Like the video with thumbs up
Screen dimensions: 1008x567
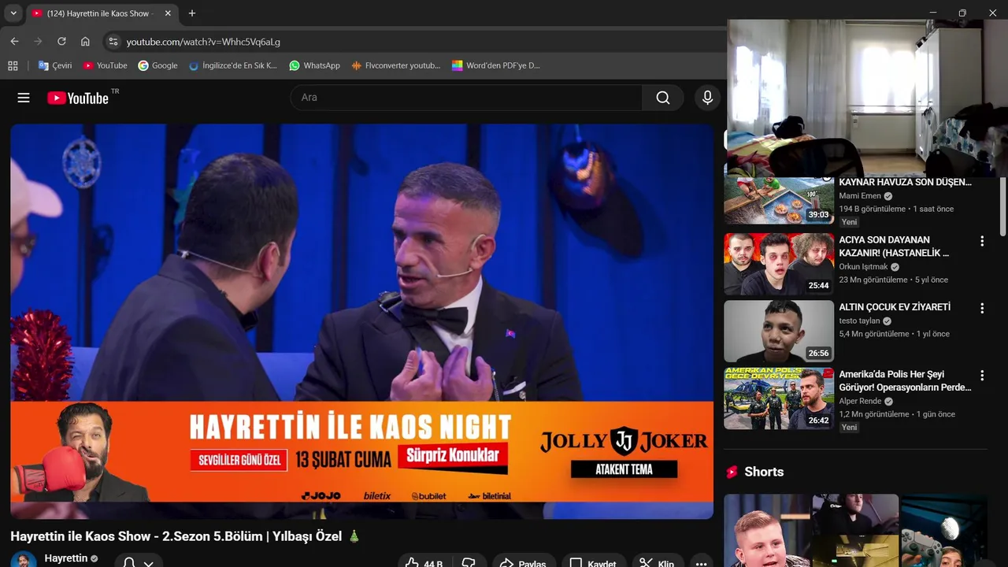pyautogui.click(x=424, y=562)
